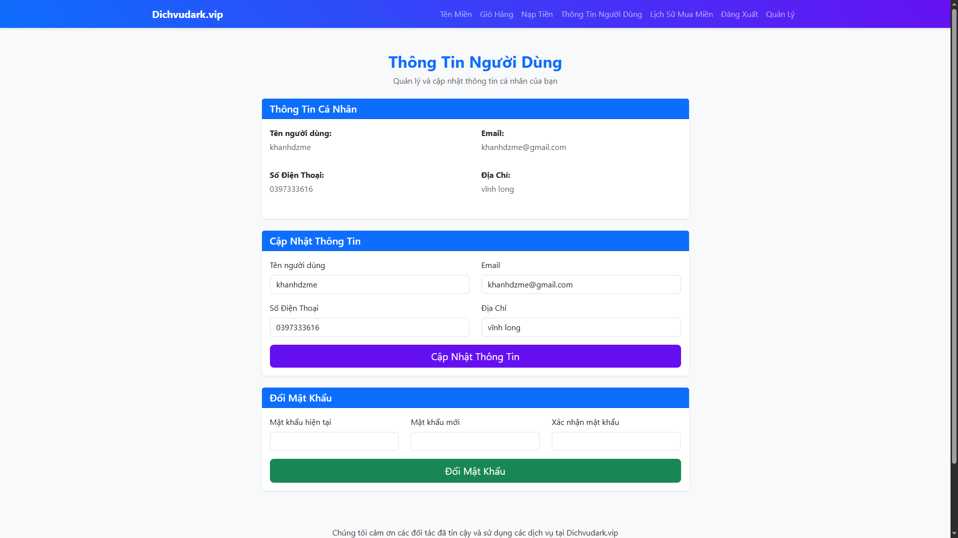Focus the Tên người dùng input field
Image resolution: width=958 pixels, height=538 pixels.
[x=369, y=284]
